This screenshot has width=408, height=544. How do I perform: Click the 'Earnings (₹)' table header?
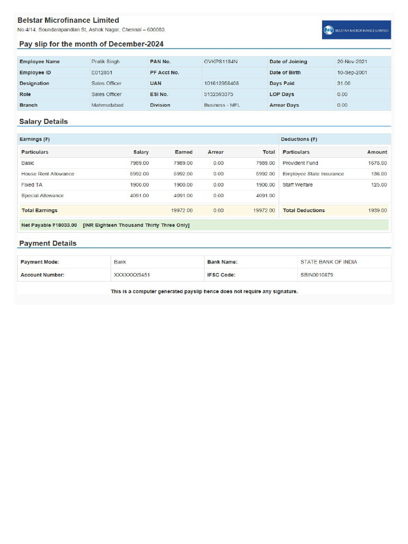(x=35, y=139)
